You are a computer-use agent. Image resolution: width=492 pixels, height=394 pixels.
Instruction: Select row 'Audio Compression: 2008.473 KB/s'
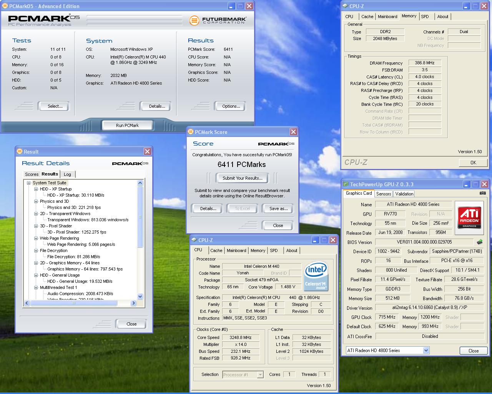coord(80,294)
